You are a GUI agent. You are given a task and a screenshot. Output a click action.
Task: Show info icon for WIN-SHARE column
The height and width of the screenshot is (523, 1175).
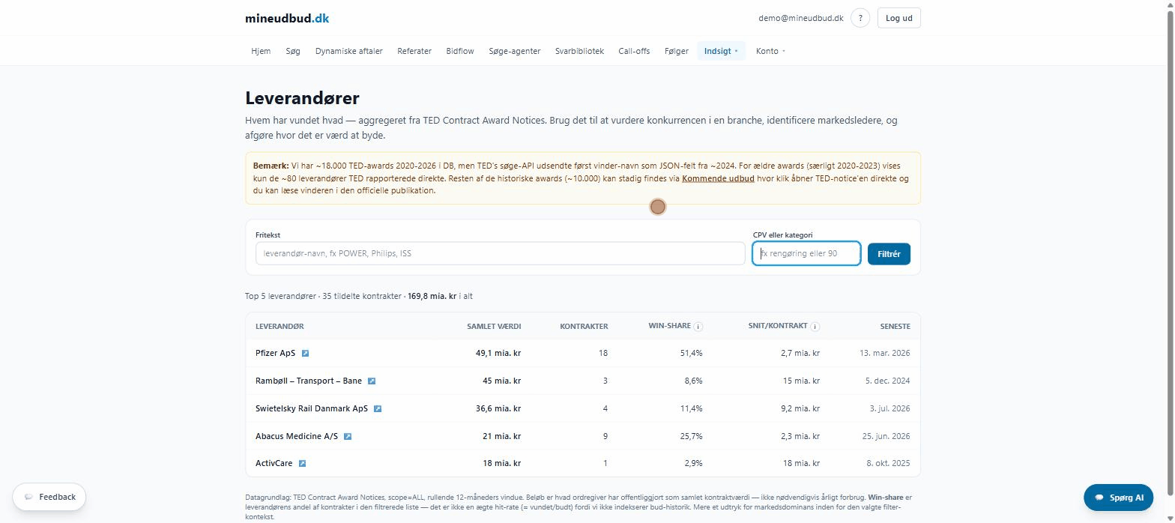coord(698,327)
